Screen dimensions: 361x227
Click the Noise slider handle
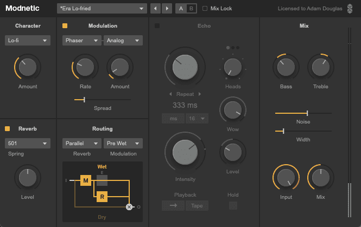(x=307, y=113)
